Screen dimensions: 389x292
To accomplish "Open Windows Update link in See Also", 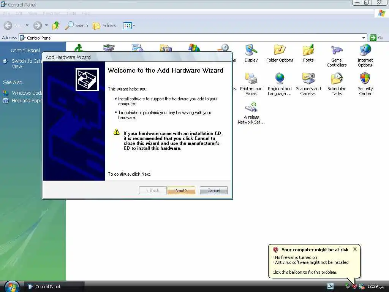I will (x=27, y=93).
